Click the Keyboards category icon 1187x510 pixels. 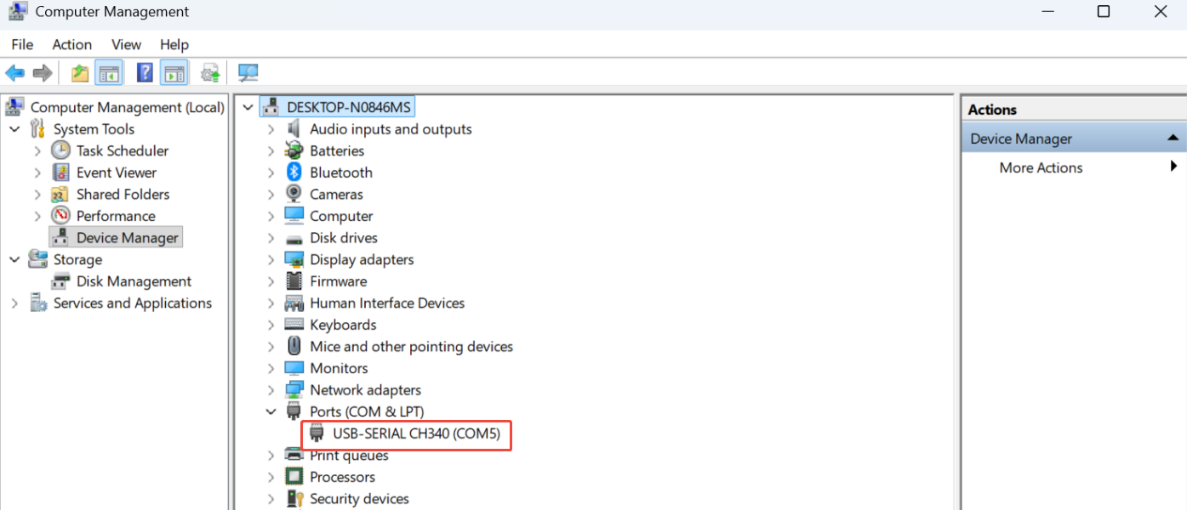(x=294, y=325)
